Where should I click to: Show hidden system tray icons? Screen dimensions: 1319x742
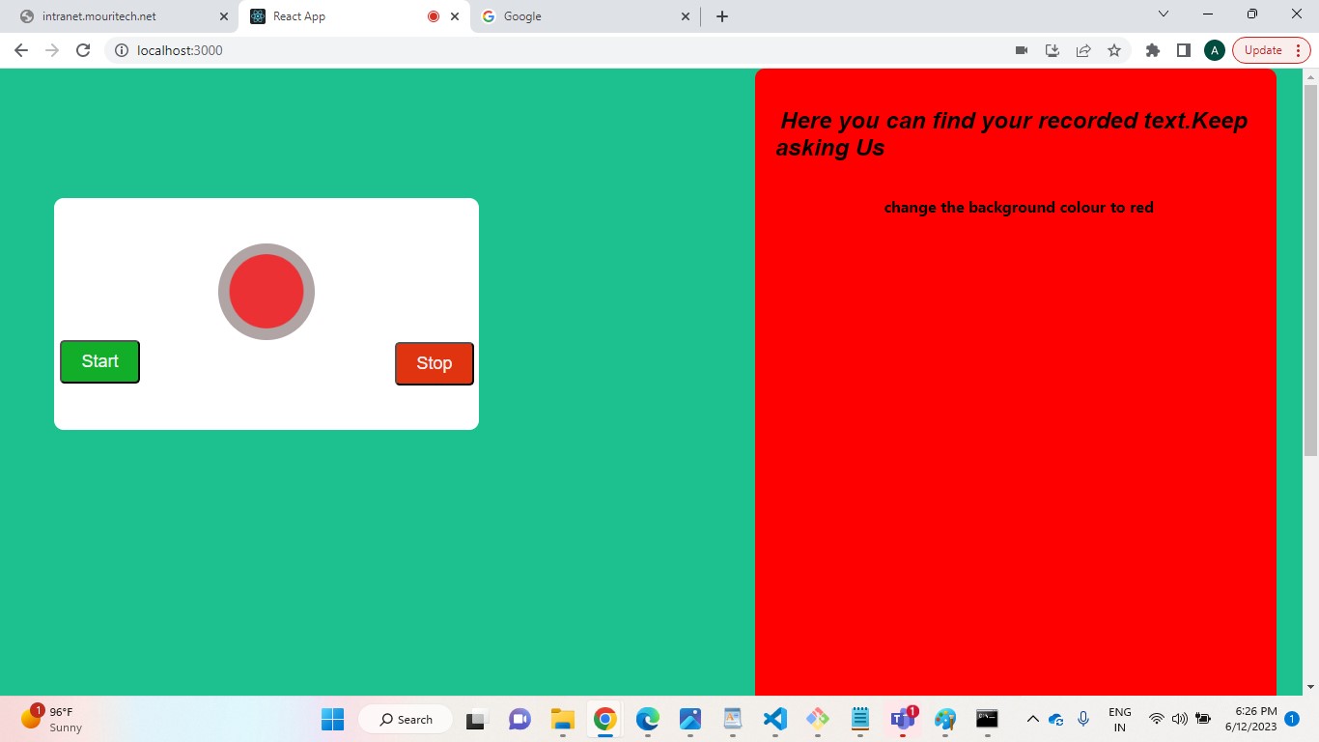[x=1032, y=719]
